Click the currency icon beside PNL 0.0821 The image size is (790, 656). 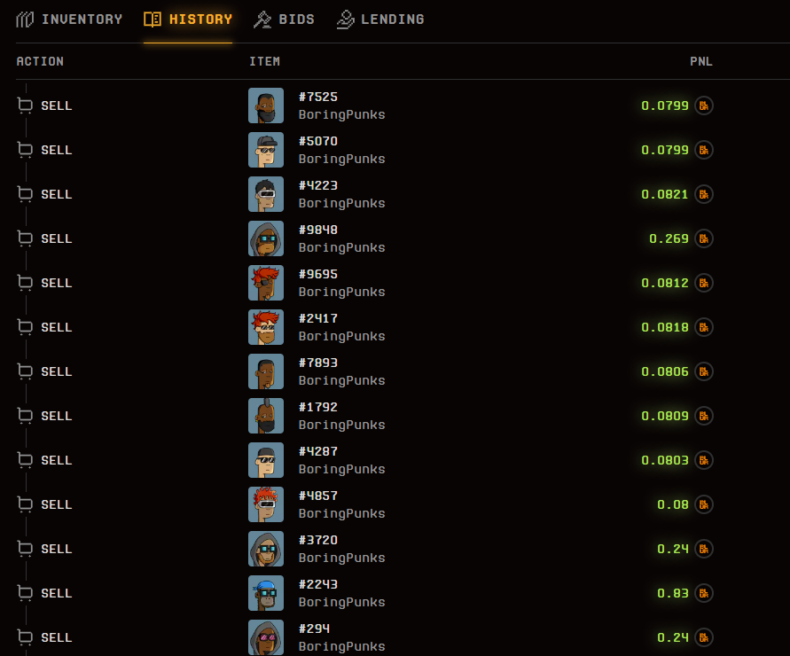[704, 194]
